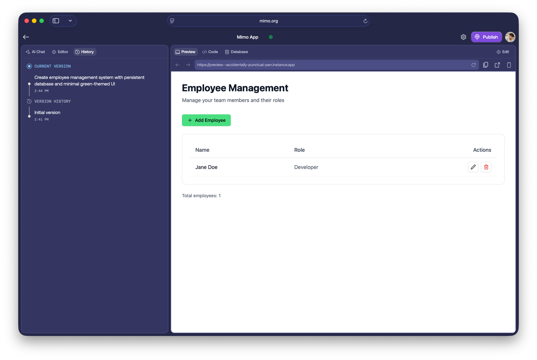Toggle the browser sidebar panel button
Viewport: 537px width, 360px height.
[56, 21]
